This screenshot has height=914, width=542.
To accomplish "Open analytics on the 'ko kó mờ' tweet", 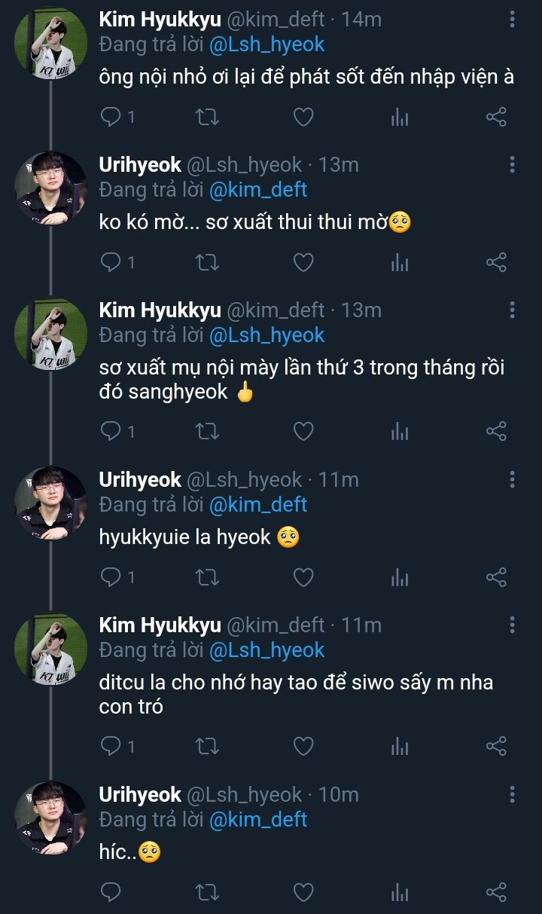I will 400,262.
